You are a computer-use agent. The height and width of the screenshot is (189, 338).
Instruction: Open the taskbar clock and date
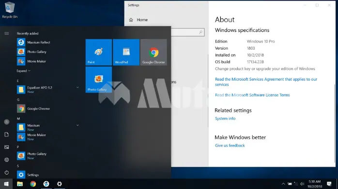[x=315, y=184]
